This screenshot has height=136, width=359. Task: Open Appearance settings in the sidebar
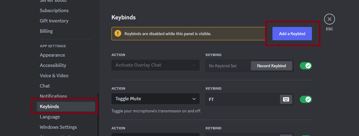[52, 55]
